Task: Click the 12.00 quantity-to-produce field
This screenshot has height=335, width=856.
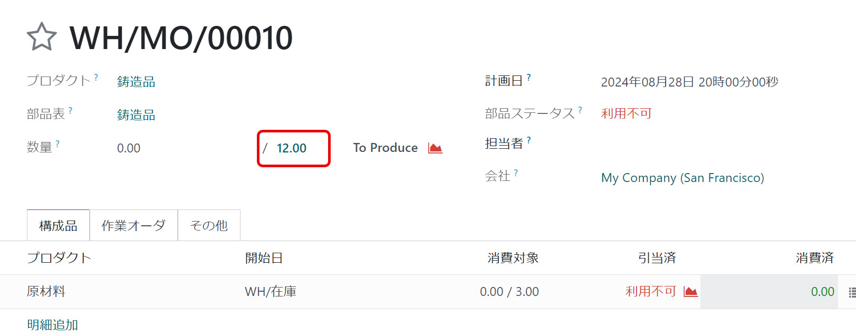Action: pos(292,148)
